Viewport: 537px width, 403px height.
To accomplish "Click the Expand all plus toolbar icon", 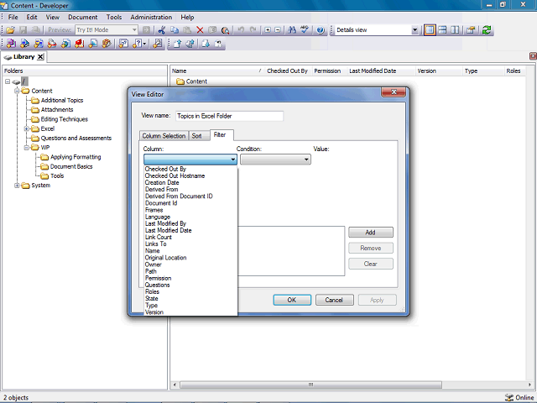I will tap(268, 30).
